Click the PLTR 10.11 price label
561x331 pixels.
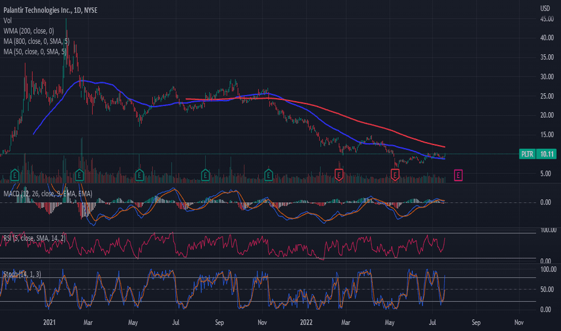click(538, 154)
